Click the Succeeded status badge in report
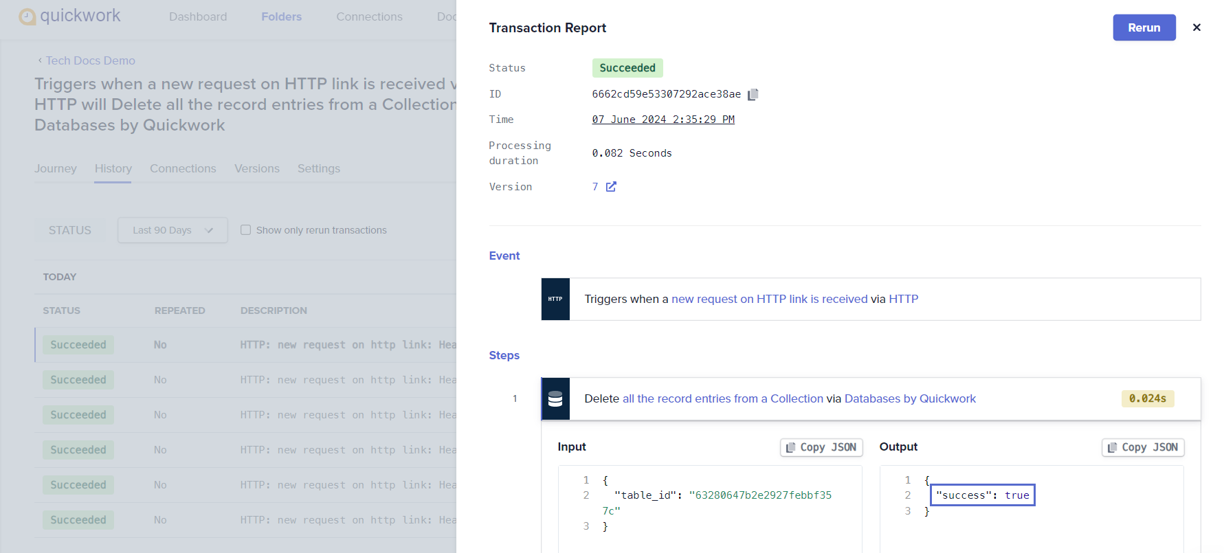Image resolution: width=1224 pixels, height=553 pixels. pos(627,68)
